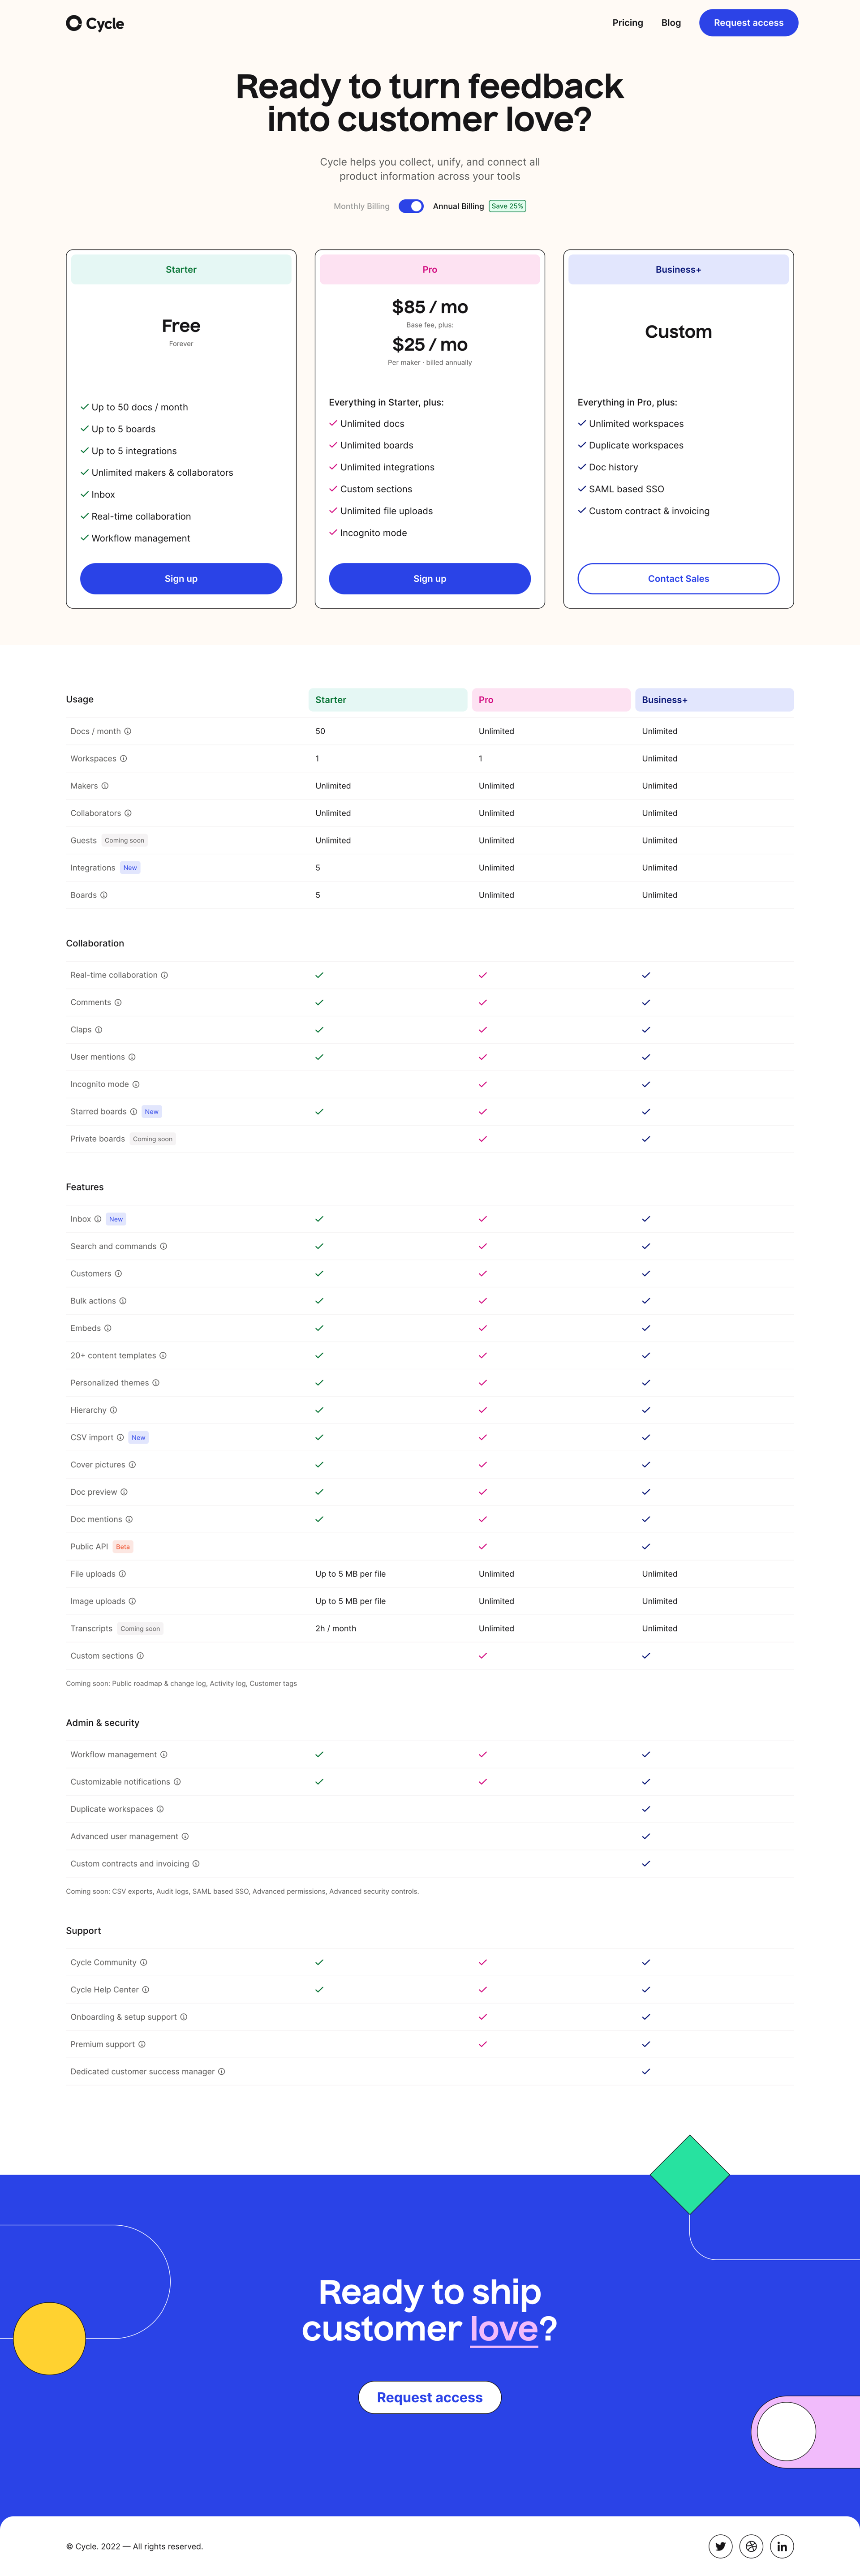Open Dribbble from the footer
Screen dimensions: 860x2576
(x=751, y=2547)
